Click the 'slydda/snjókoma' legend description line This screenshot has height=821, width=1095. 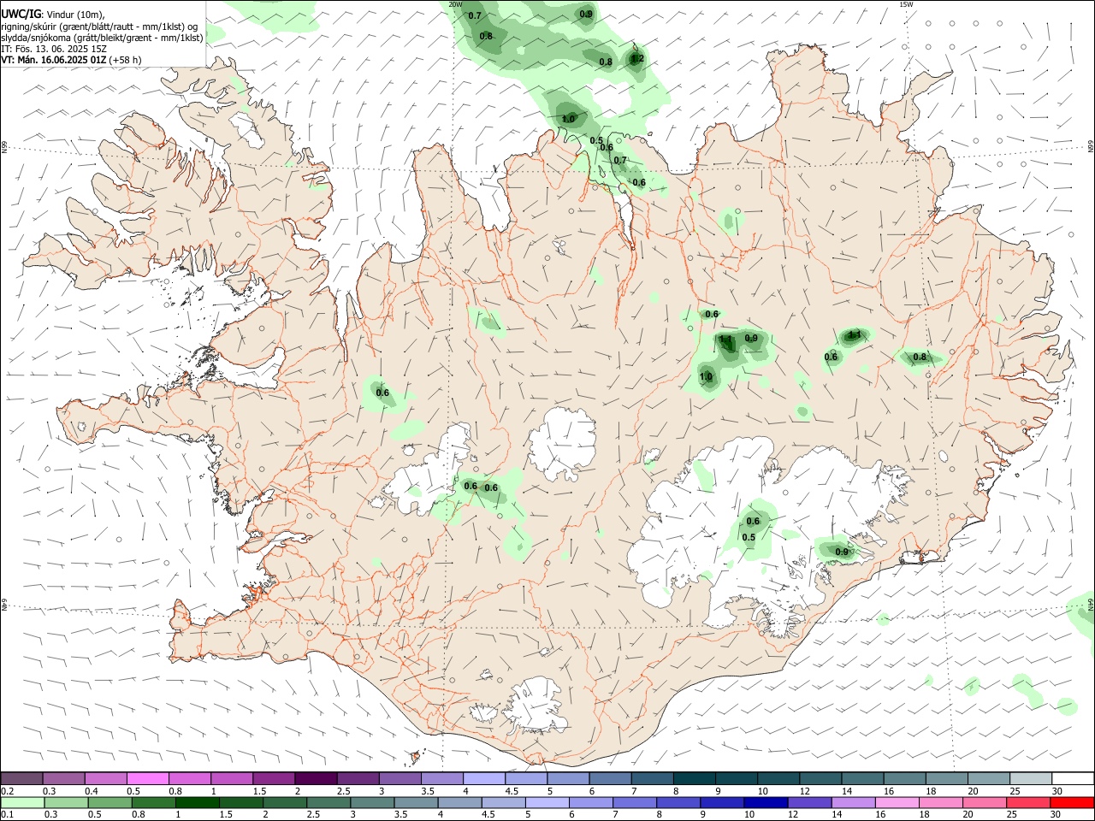(103, 38)
